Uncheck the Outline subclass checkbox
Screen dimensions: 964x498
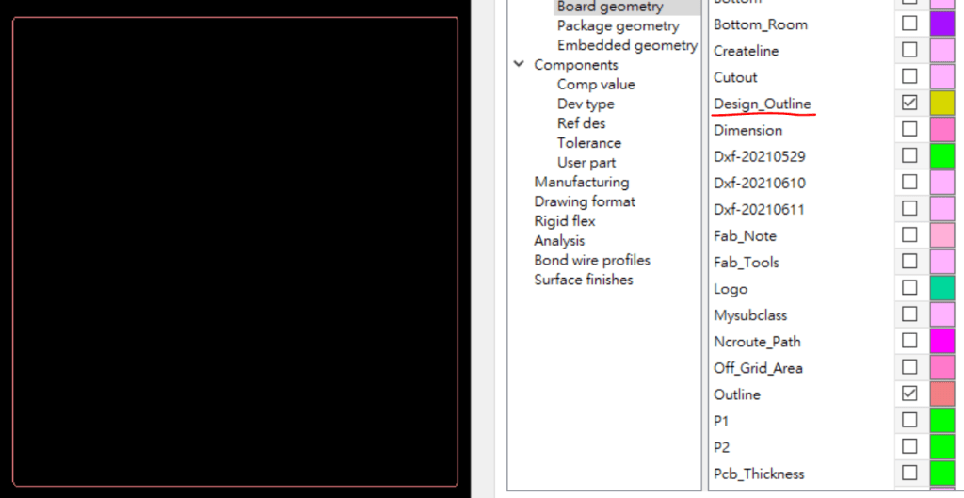pos(909,393)
